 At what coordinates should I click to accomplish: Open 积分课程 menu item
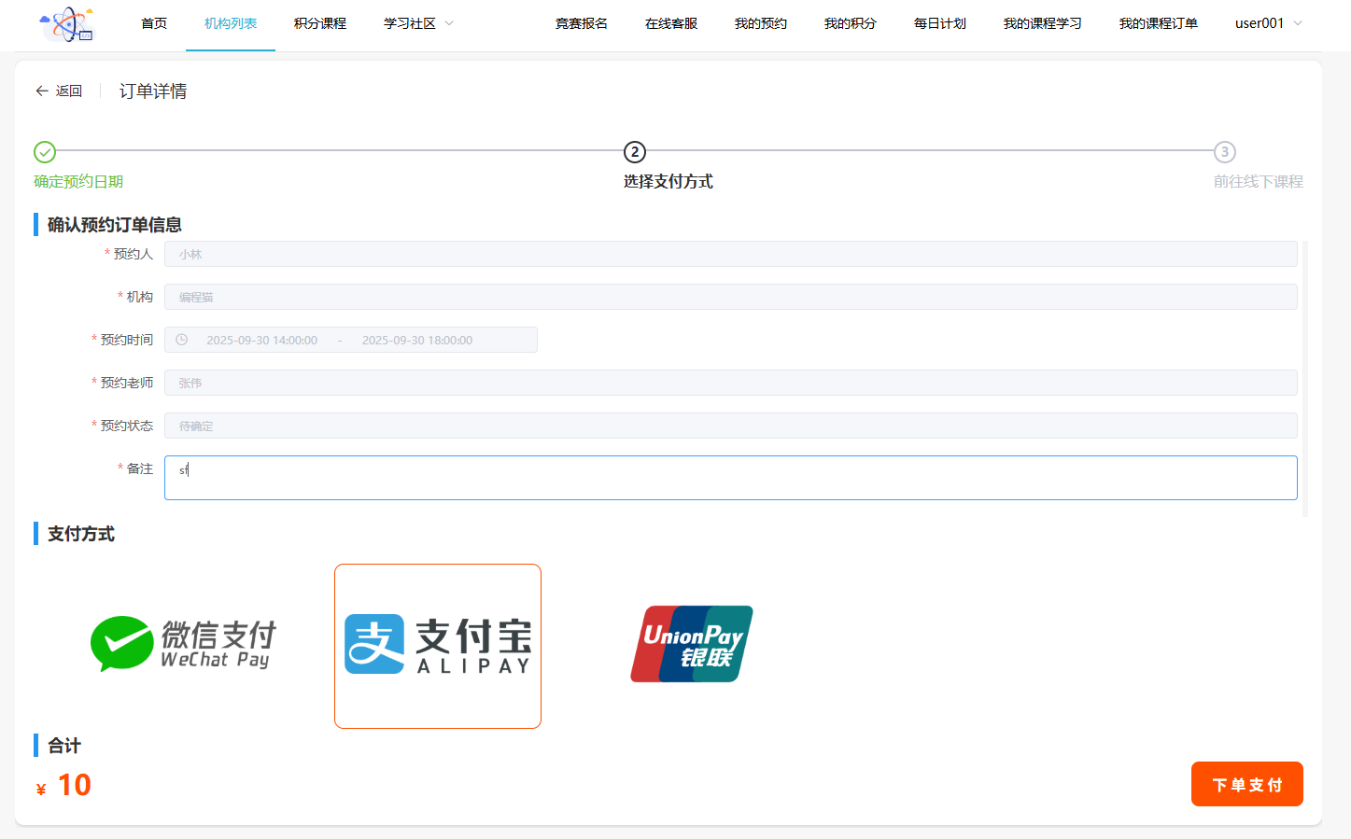pos(320,23)
